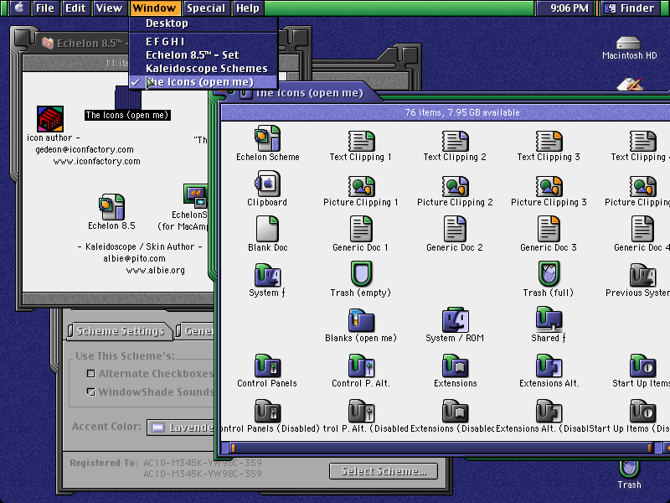670x503 pixels.
Task: Choose Echelon 8.5 – Set window entry
Action: tap(204, 55)
